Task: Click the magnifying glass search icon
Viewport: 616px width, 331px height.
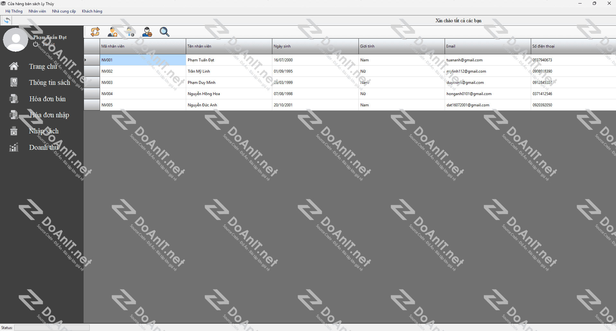Action: click(x=165, y=32)
